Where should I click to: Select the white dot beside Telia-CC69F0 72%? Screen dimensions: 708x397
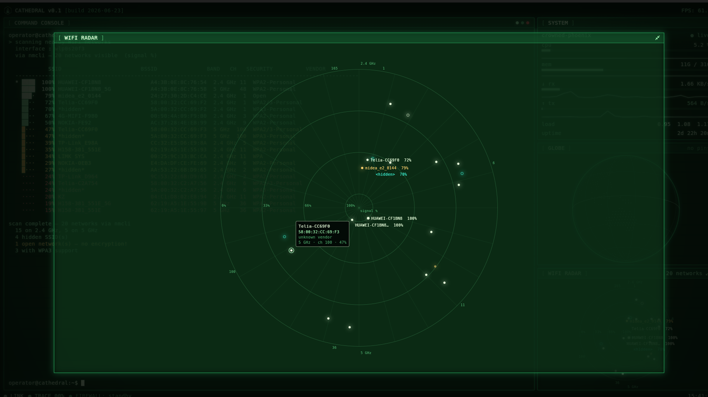(x=367, y=160)
